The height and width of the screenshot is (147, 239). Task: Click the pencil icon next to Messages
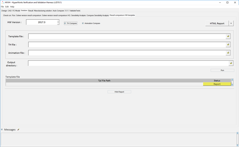click(18, 130)
